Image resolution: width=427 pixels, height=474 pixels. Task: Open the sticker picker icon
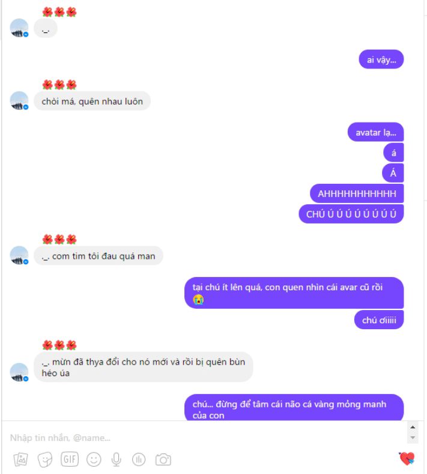pos(45,460)
